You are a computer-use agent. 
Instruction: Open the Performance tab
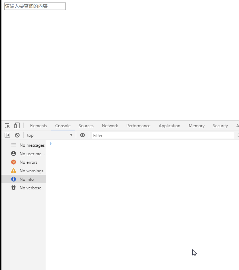[x=138, y=126]
